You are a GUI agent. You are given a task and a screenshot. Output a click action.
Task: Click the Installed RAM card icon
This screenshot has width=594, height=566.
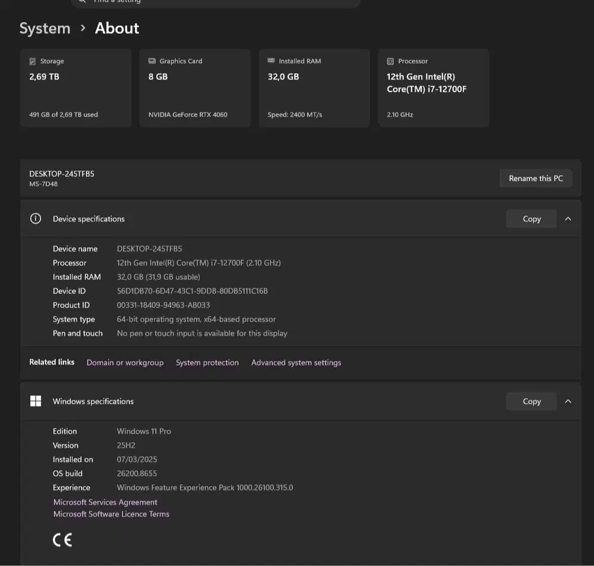271,61
